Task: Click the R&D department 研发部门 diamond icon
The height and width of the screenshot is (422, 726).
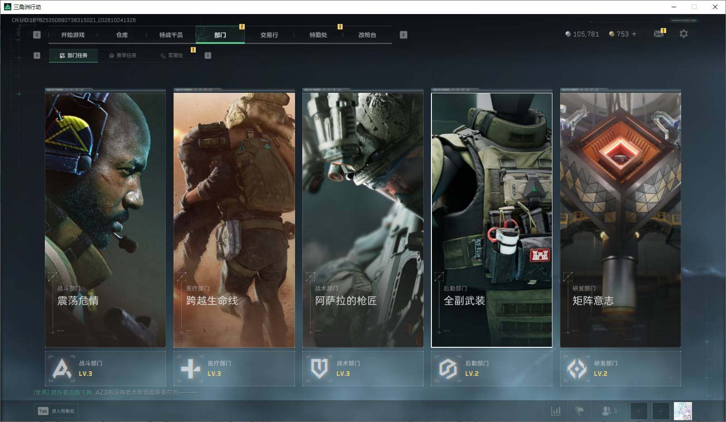Action: click(576, 369)
